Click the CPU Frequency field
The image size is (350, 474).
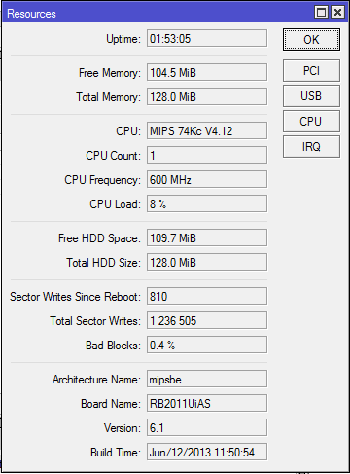tap(207, 179)
